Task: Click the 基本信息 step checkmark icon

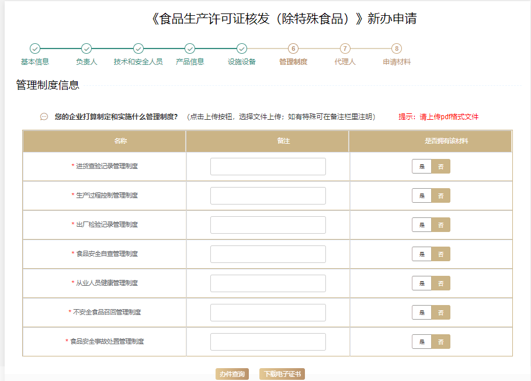Action: coord(35,49)
